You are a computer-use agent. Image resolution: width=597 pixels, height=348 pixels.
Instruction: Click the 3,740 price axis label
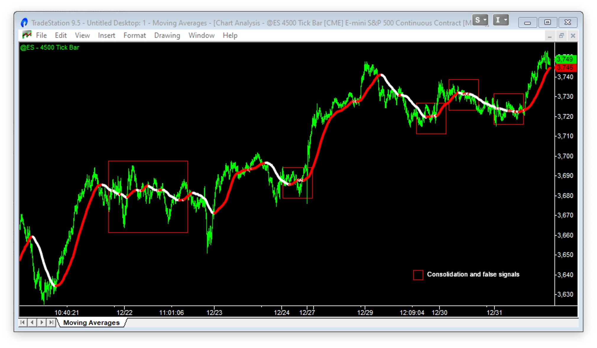coord(565,77)
